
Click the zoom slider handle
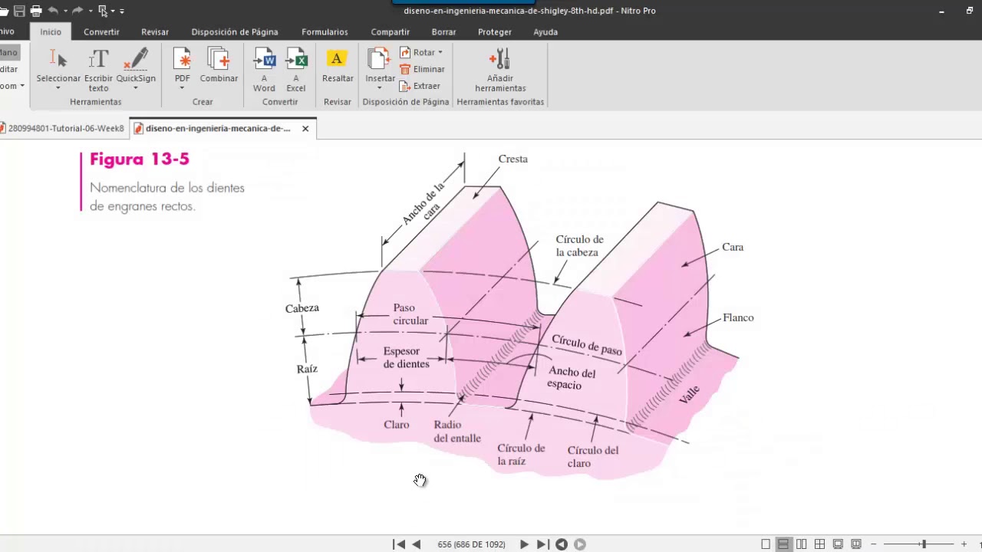924,544
